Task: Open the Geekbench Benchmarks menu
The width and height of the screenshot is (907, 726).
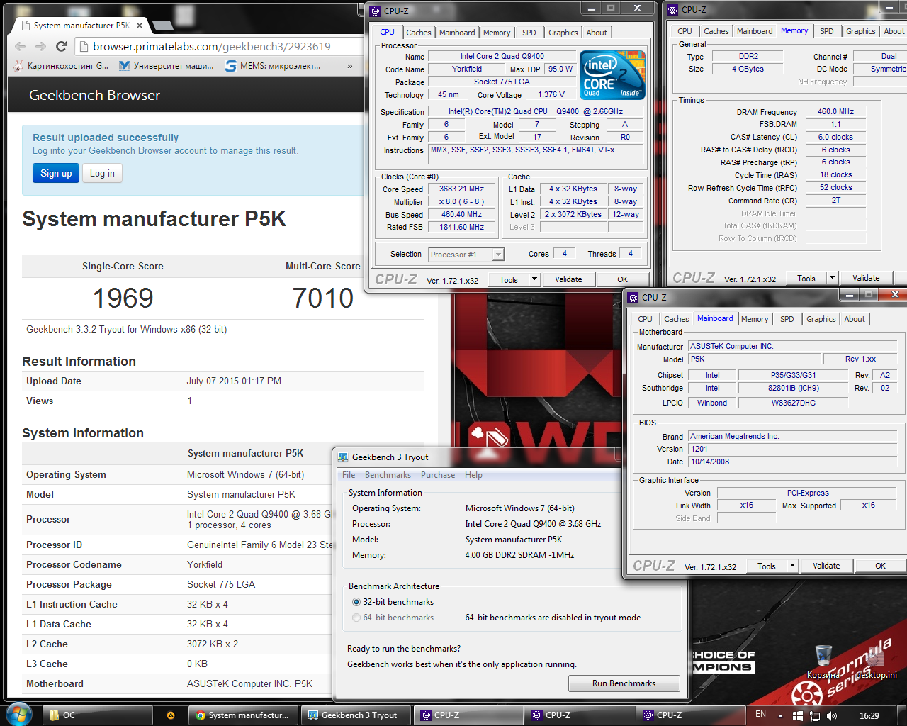Action: tap(388, 475)
